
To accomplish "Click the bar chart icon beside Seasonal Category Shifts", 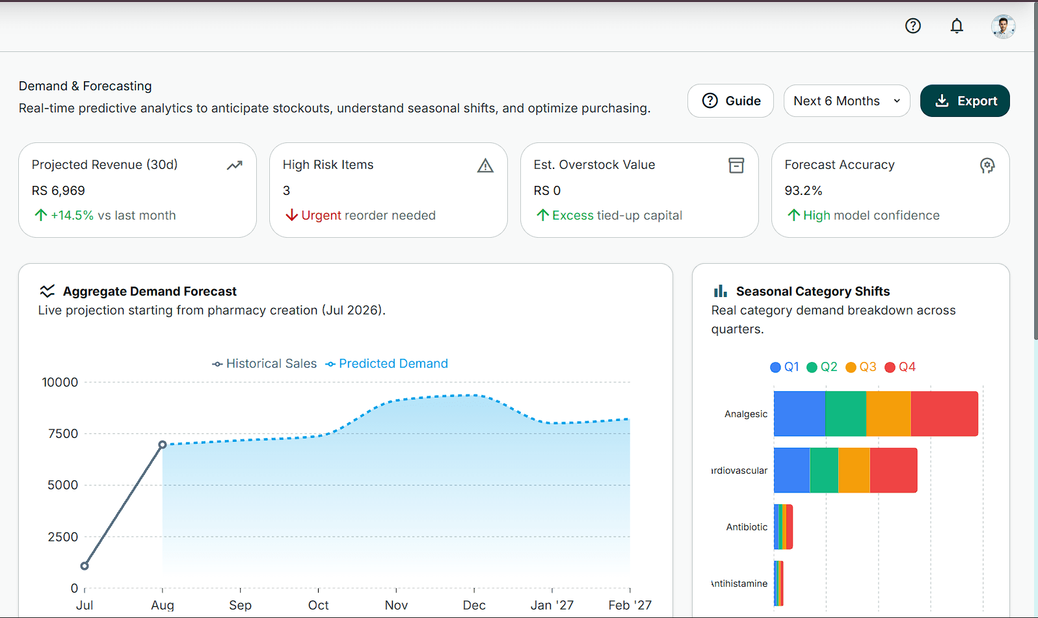I will [x=721, y=291].
